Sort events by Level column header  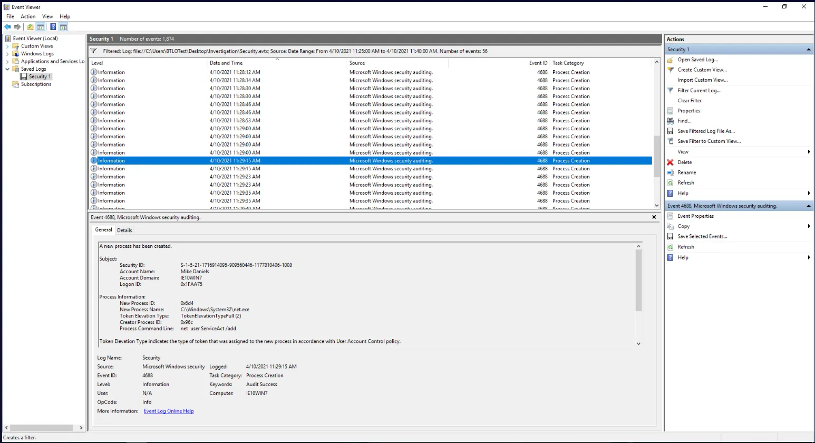(149, 63)
